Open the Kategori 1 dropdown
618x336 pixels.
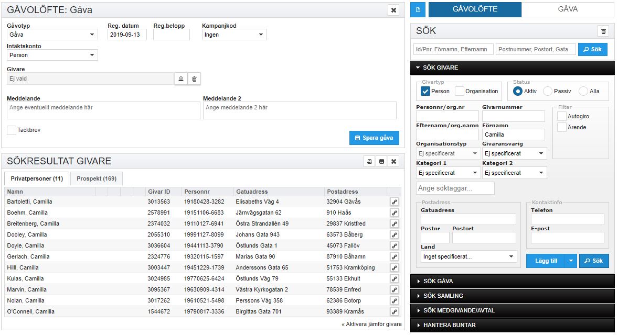447,173
